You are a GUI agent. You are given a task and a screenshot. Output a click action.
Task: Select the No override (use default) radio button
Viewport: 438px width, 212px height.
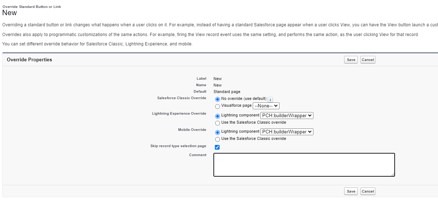(217, 99)
